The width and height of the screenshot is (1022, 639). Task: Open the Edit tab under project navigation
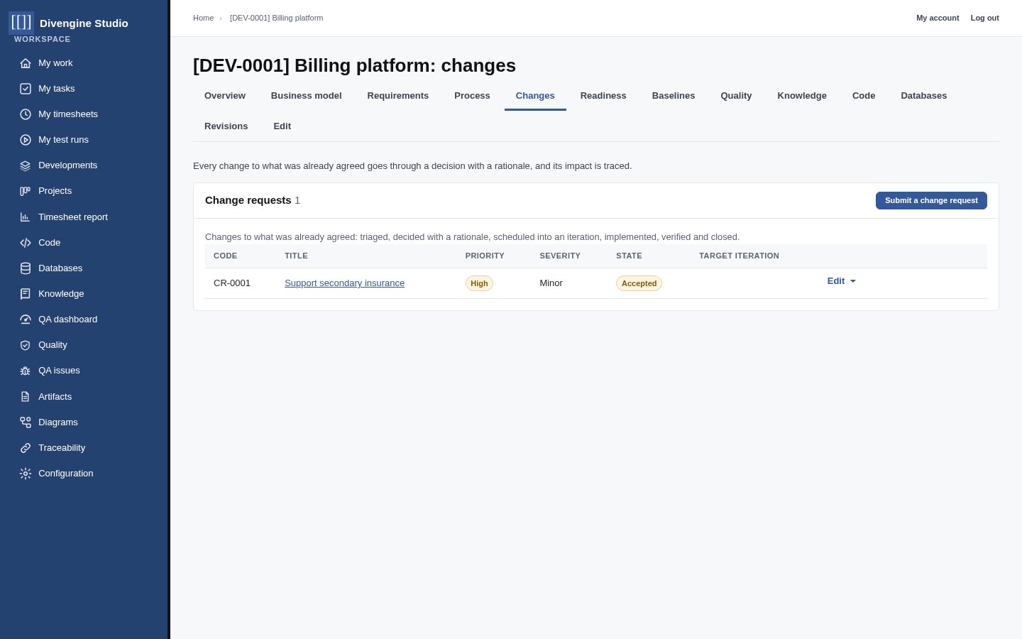(x=282, y=126)
